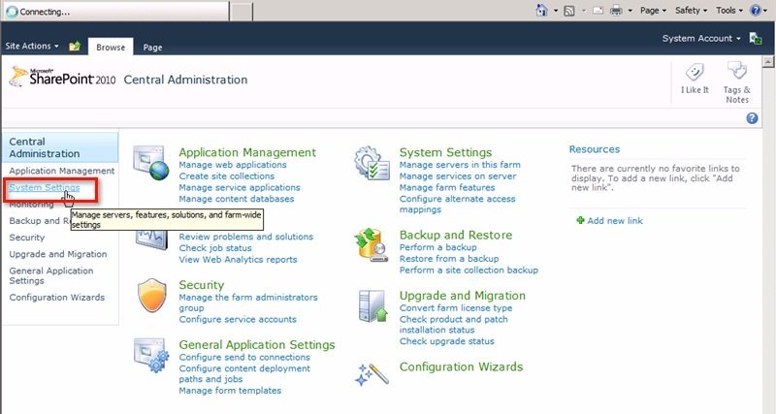Click the blue page help icon
Screen dimensions: 776x414
point(752,118)
